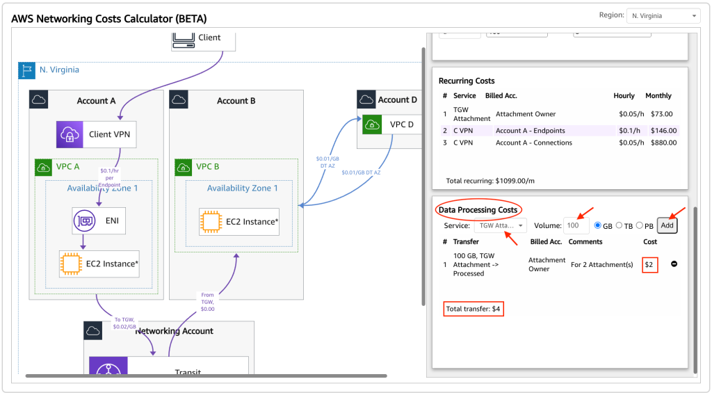Select the Account A - Endpoints row
The width and height of the screenshot is (712, 395).
point(560,131)
